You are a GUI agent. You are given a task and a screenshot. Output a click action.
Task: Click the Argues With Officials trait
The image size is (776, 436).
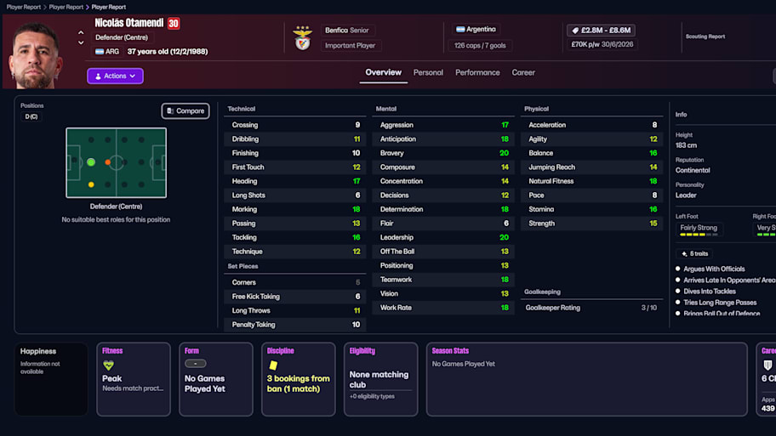pyautogui.click(x=714, y=269)
